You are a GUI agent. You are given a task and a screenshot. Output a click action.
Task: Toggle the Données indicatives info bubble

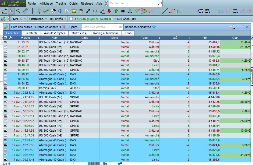pos(154,27)
